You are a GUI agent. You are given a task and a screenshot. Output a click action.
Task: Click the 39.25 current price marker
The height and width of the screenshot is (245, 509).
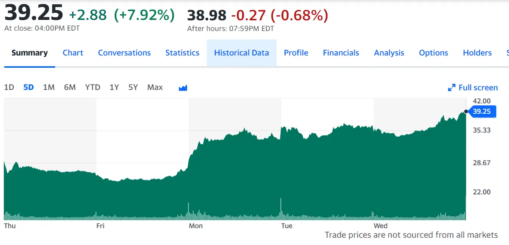click(481, 111)
